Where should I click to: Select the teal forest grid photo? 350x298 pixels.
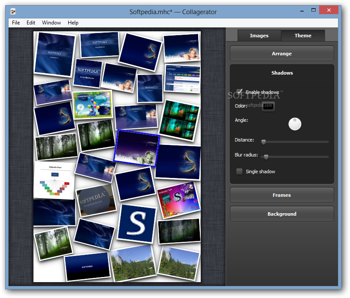(x=180, y=120)
